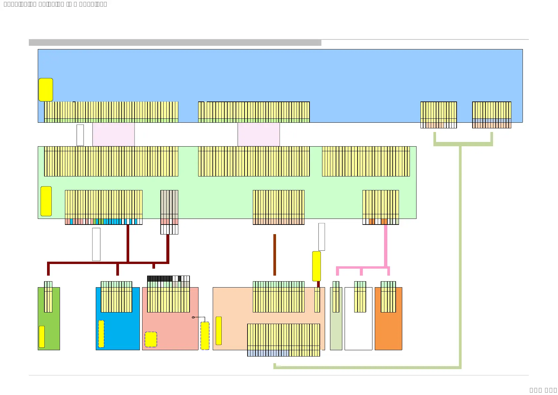Select the large light-blue block at the top
The width and height of the screenshot is (558, 395).
click(280, 86)
